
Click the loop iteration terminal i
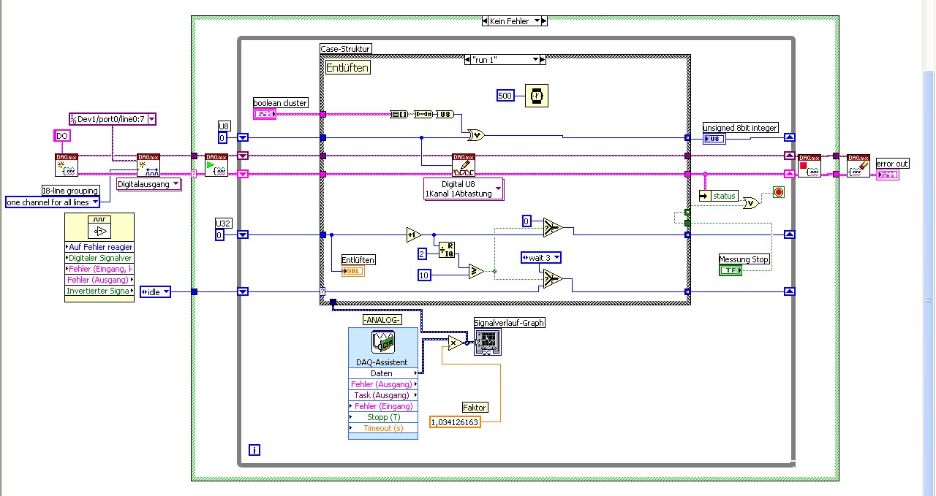pyautogui.click(x=254, y=450)
